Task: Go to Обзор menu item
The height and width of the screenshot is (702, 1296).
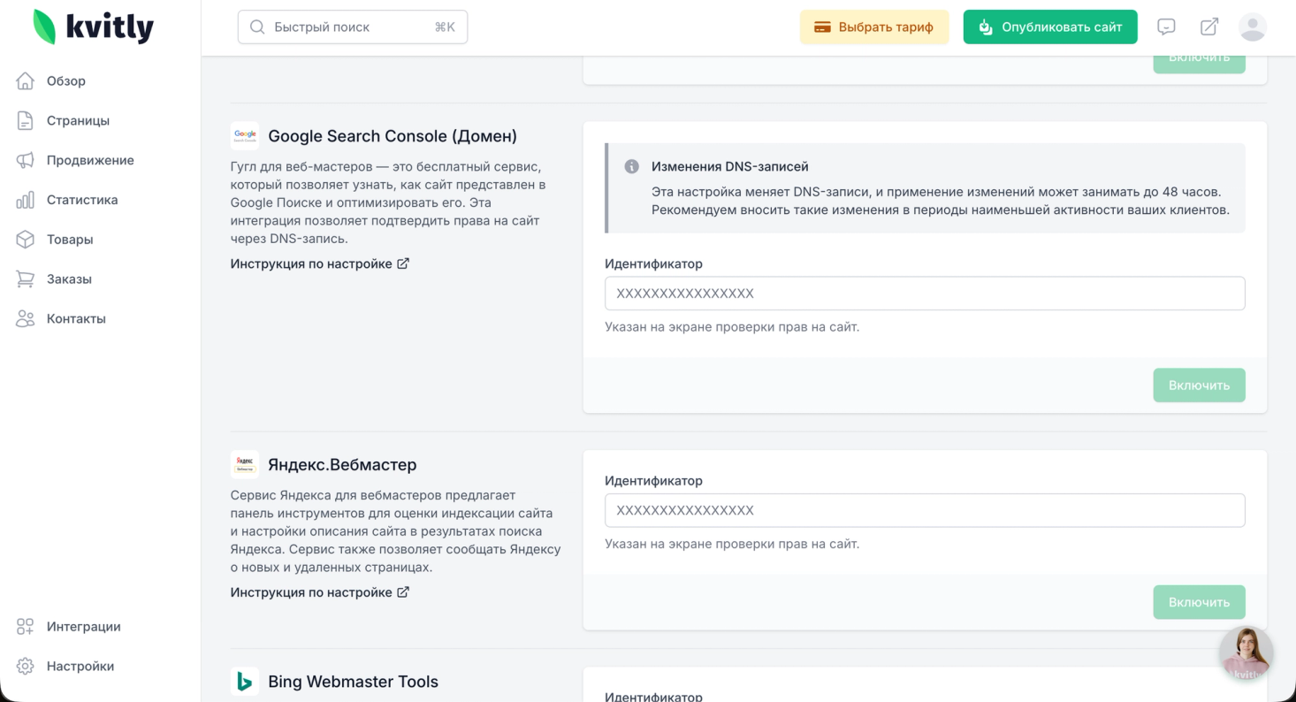Action: coord(66,81)
